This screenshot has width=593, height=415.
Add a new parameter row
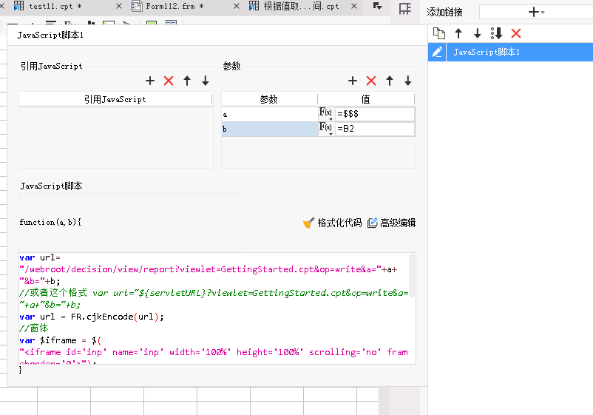tap(353, 81)
